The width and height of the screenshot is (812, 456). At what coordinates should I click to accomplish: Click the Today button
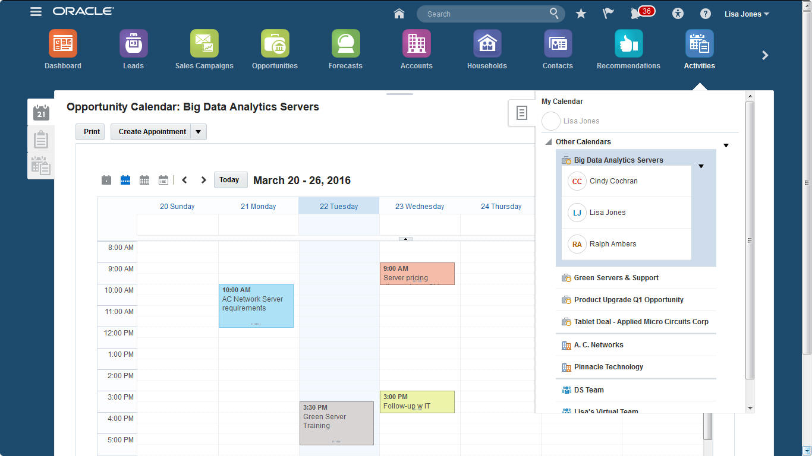229,180
